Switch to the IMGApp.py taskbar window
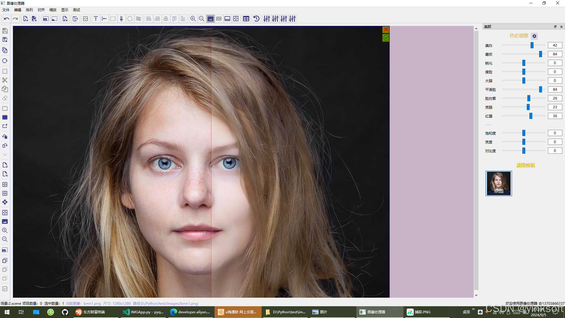 [x=143, y=312]
